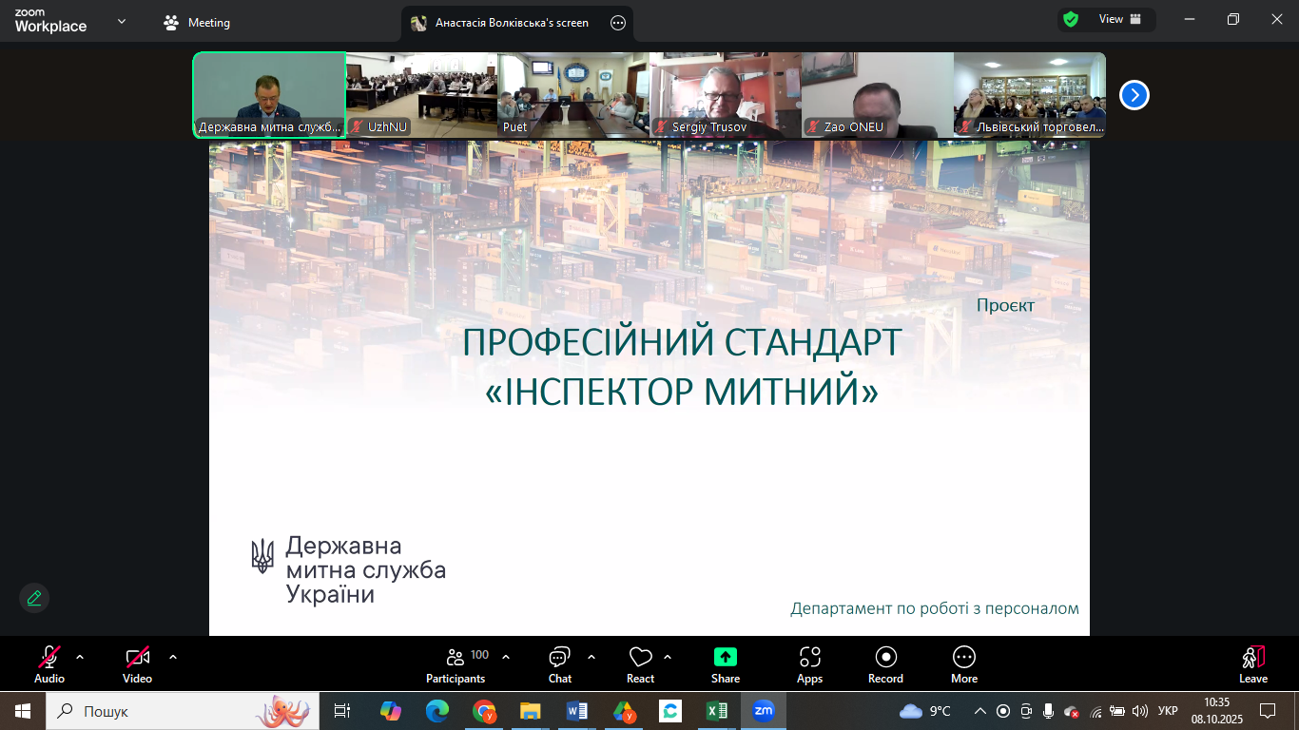The height and width of the screenshot is (730, 1299).
Task: Expand video settings arrow next to Video
Action: [173, 657]
